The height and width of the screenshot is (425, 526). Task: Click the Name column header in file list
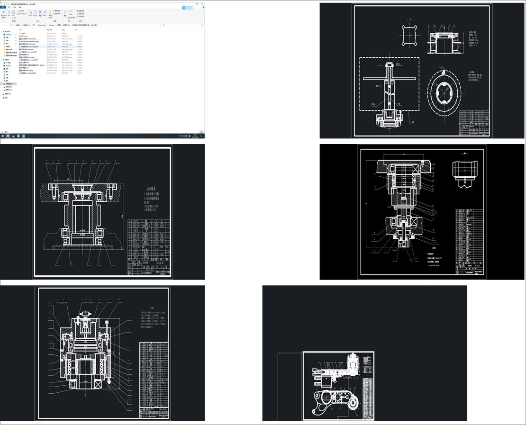point(20,29)
